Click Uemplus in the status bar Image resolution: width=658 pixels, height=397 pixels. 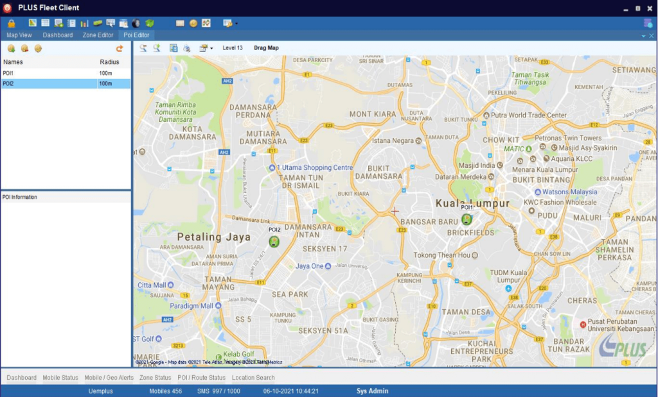pyautogui.click(x=101, y=391)
